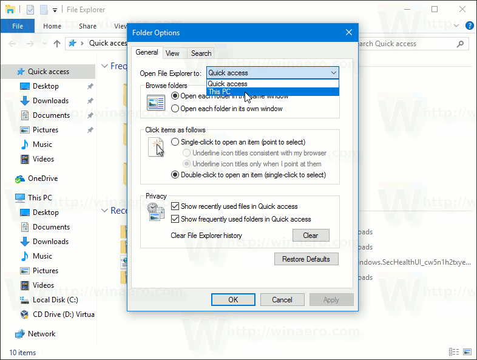Select Pictures under This PC tree
The image size is (477, 360).
pos(46,271)
